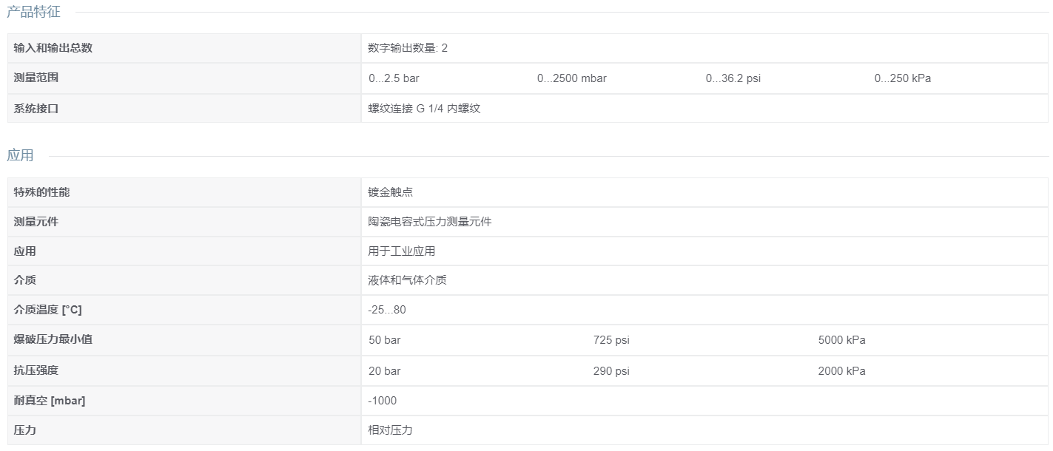Select the 镀金触点 value
The image size is (1053, 451).
390,192
